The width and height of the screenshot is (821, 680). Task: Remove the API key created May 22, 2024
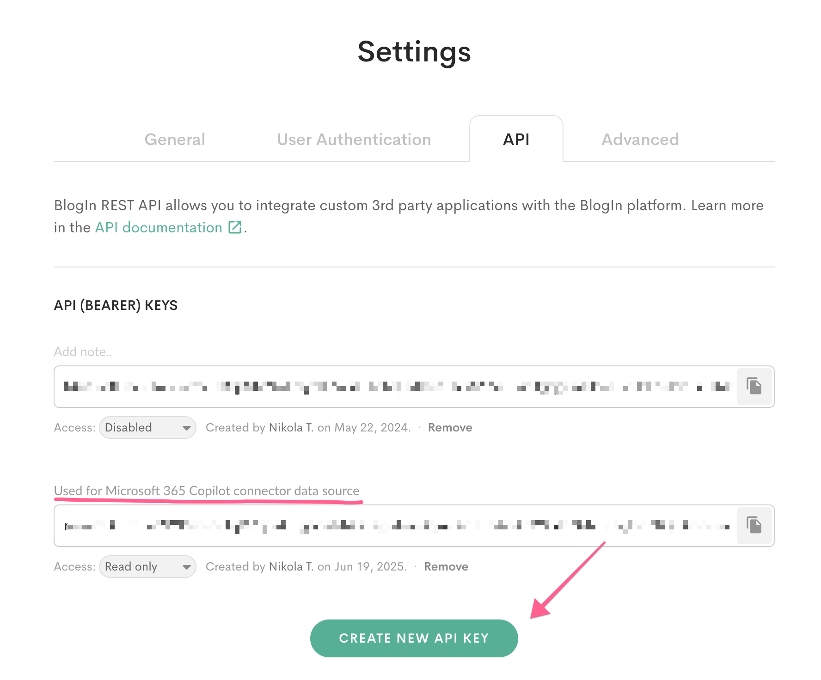point(450,428)
